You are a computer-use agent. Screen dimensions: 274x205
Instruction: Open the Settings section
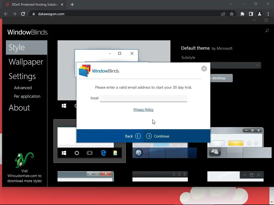click(22, 76)
